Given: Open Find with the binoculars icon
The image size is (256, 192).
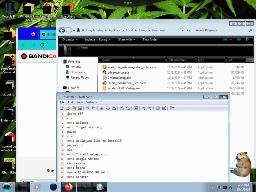Looking at the screenshot, I should click(122, 108).
